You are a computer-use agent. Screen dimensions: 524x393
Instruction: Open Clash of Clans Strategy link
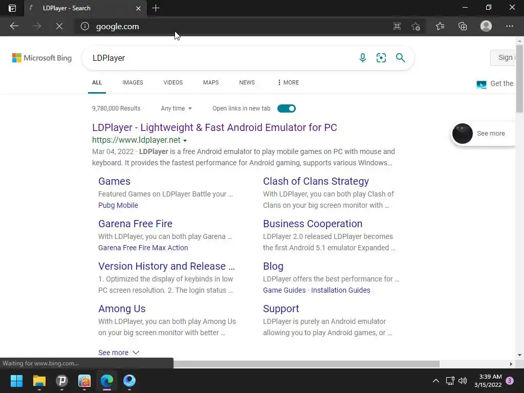[x=316, y=181]
